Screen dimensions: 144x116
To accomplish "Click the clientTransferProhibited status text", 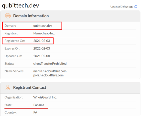I will coord(50,64).
